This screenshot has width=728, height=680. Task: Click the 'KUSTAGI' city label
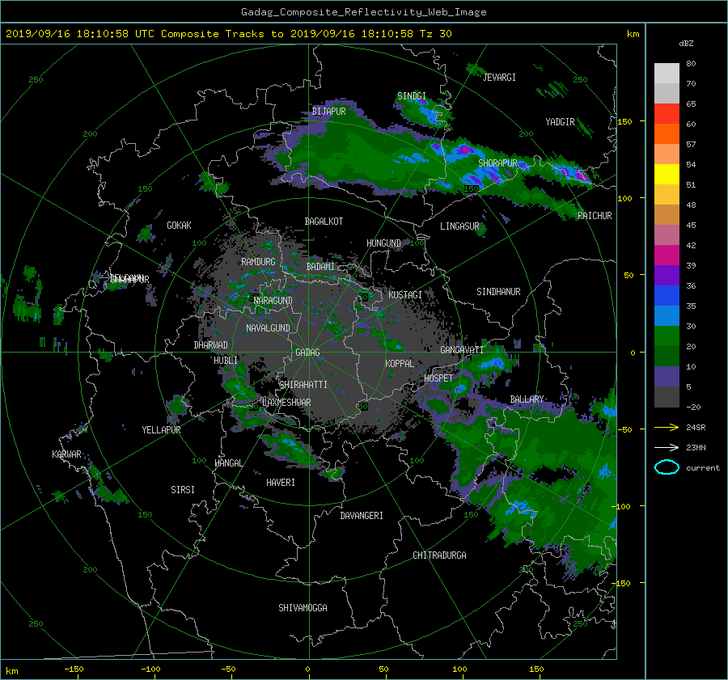coord(405,295)
